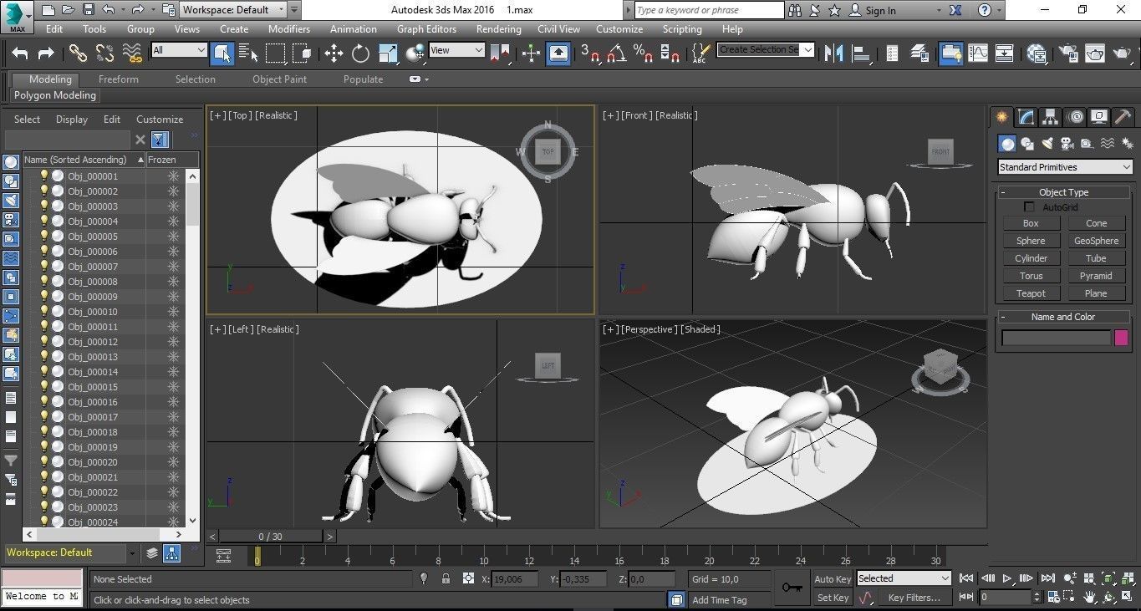Activate the Select and Rotate tool
Image resolution: width=1141 pixels, height=611 pixels.
[360, 53]
